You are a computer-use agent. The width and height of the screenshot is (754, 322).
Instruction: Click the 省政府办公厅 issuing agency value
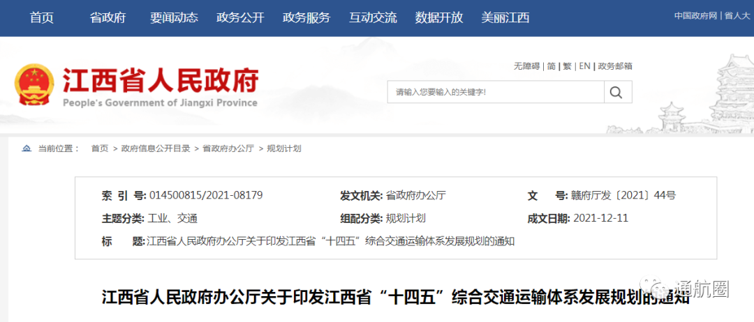416,196
